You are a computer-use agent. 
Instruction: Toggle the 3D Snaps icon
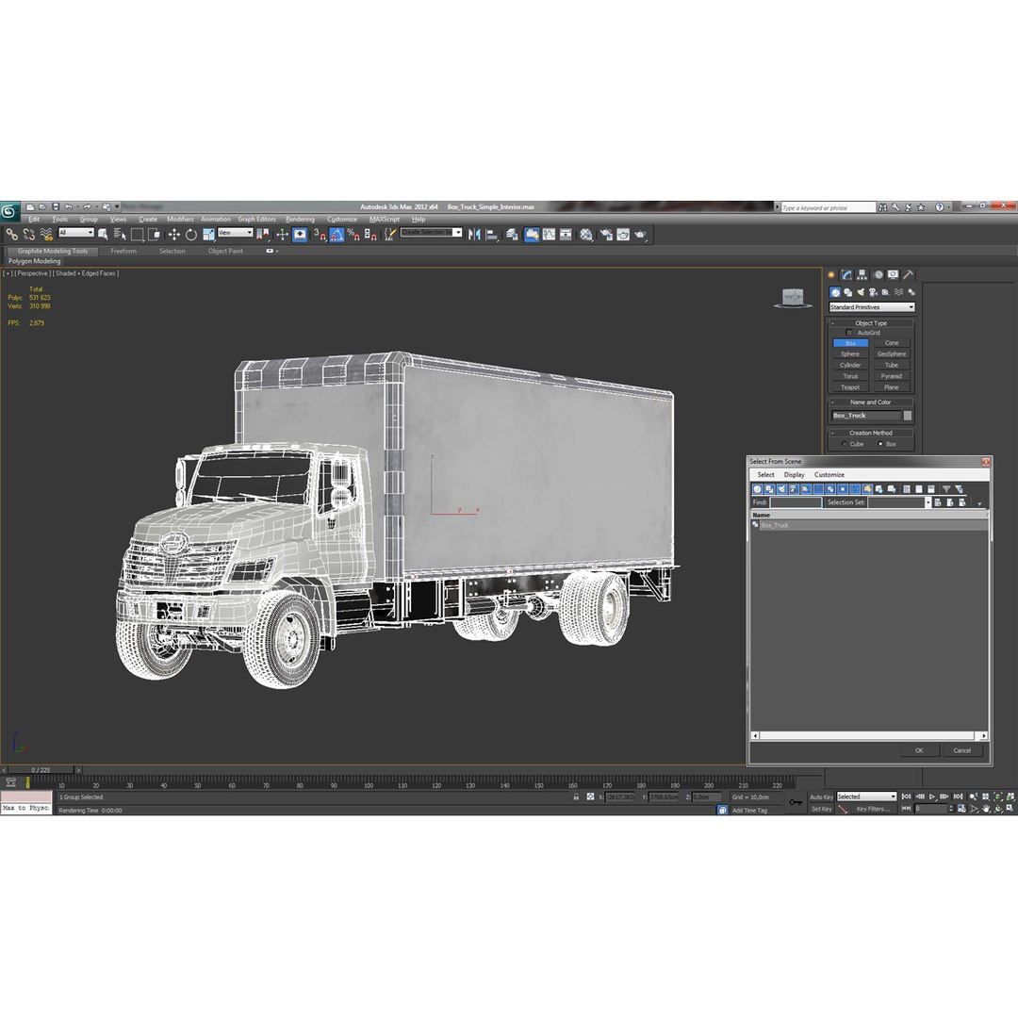point(320,235)
